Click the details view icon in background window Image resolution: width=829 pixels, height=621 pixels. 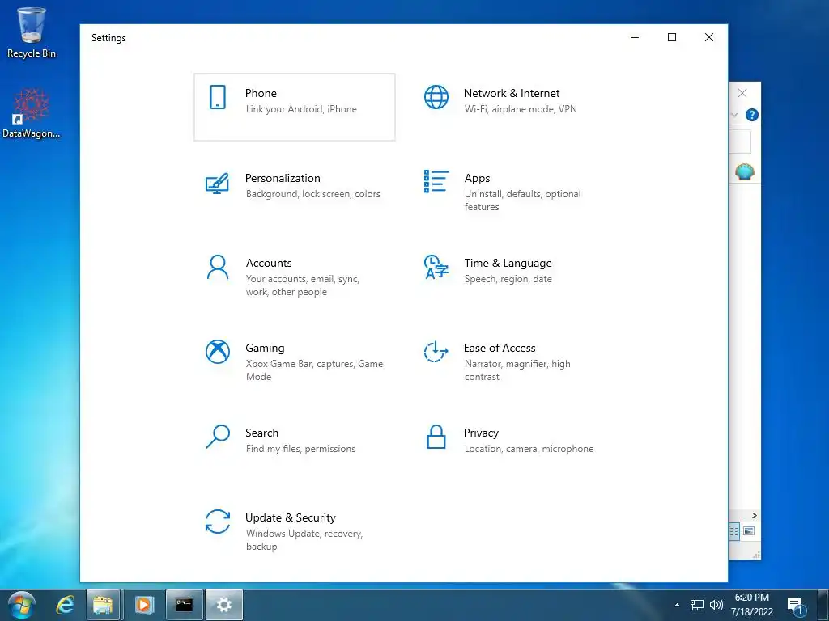tap(733, 531)
